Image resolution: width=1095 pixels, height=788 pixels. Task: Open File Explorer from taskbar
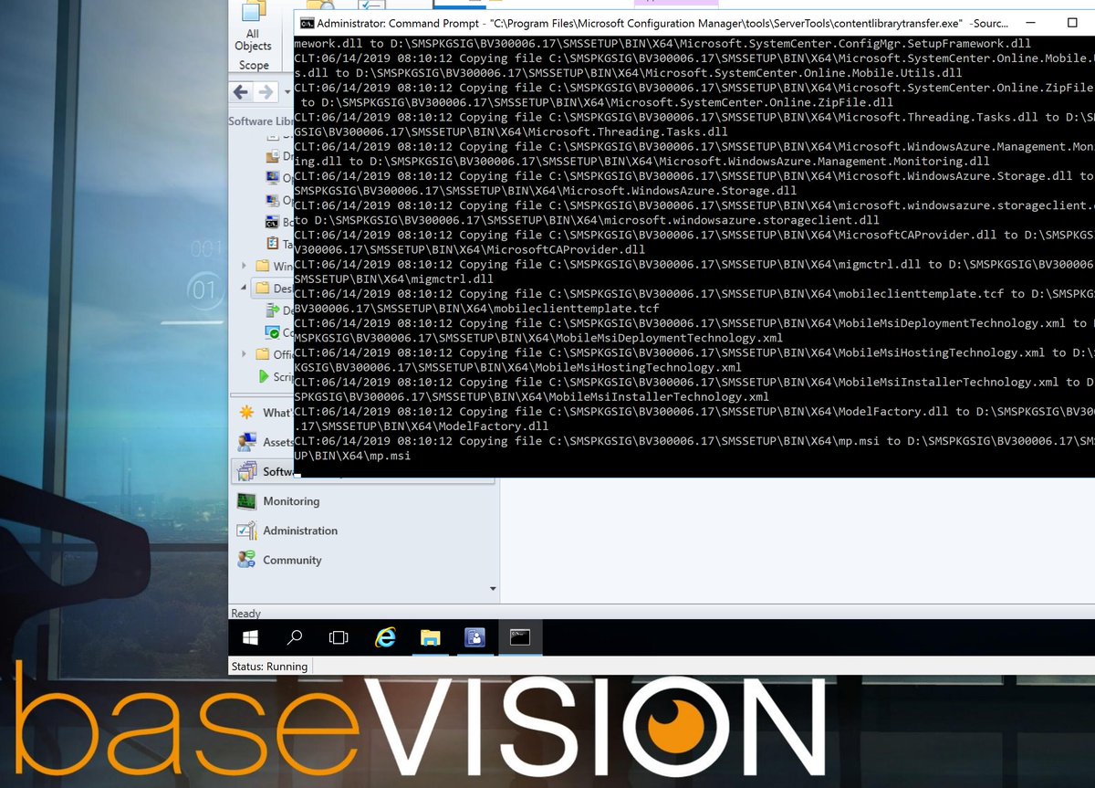431,637
